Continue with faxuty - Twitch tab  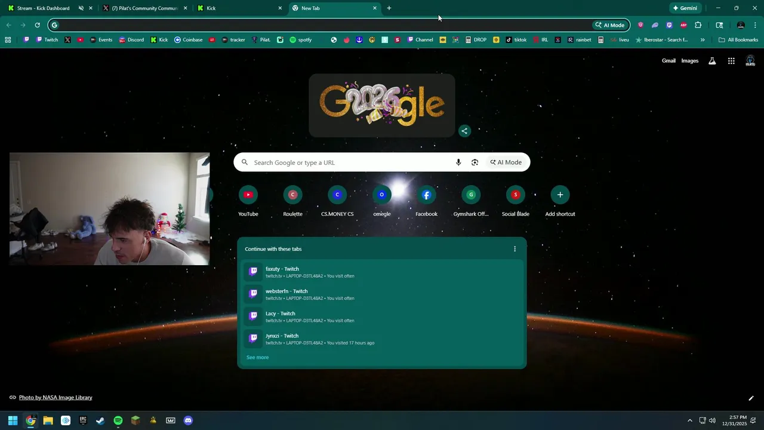click(382, 272)
